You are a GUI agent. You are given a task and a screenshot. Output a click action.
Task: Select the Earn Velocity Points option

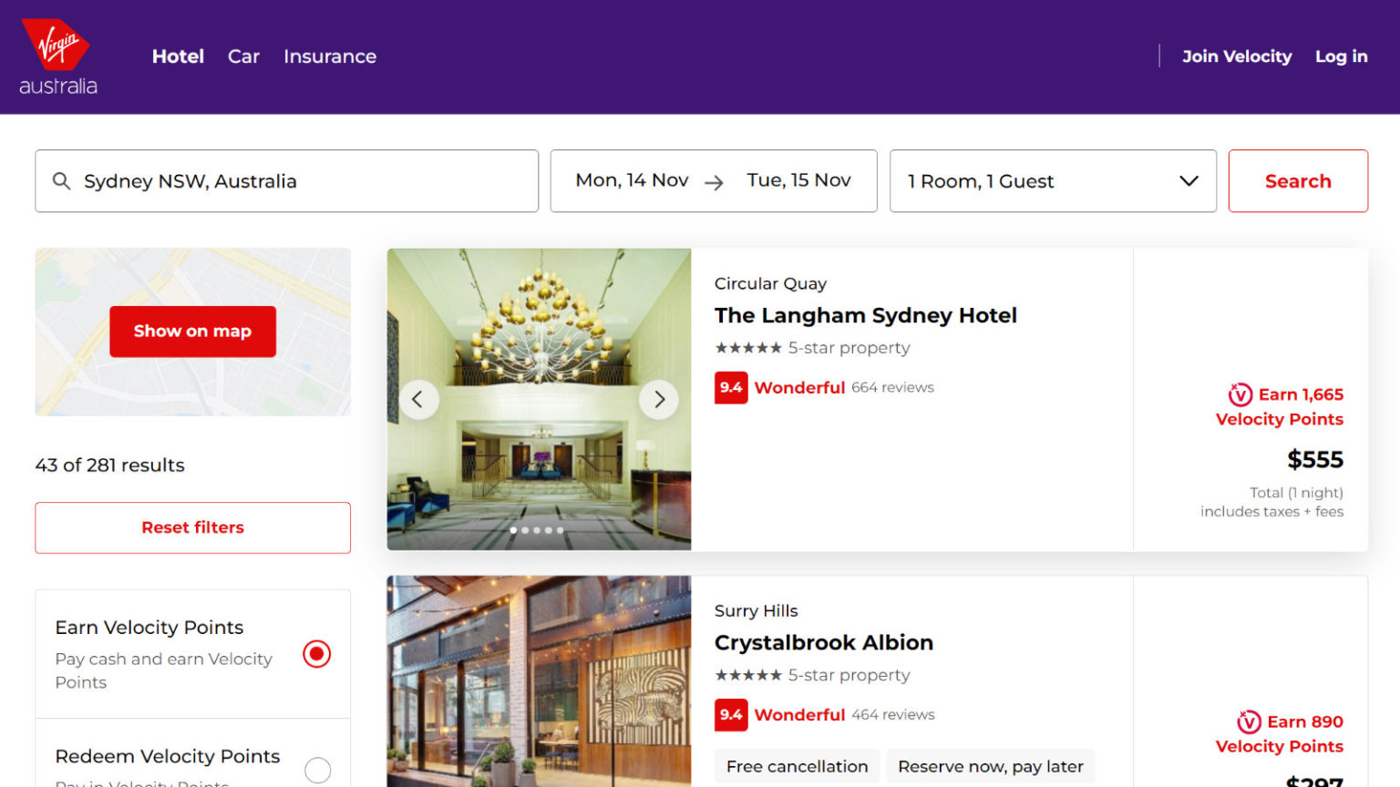(316, 653)
